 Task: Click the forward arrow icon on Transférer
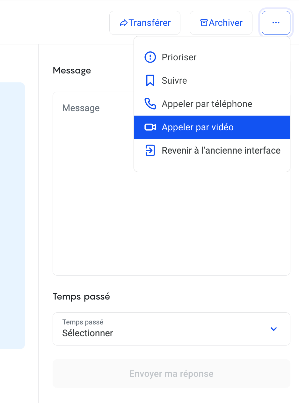coord(123,23)
